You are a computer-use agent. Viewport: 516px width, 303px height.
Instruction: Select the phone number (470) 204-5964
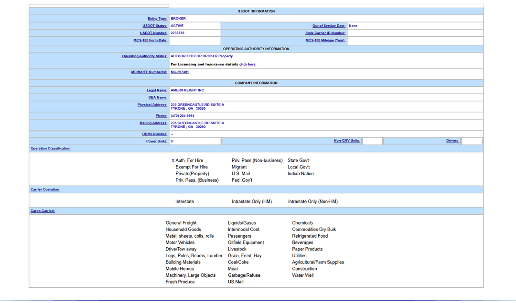[x=183, y=116]
